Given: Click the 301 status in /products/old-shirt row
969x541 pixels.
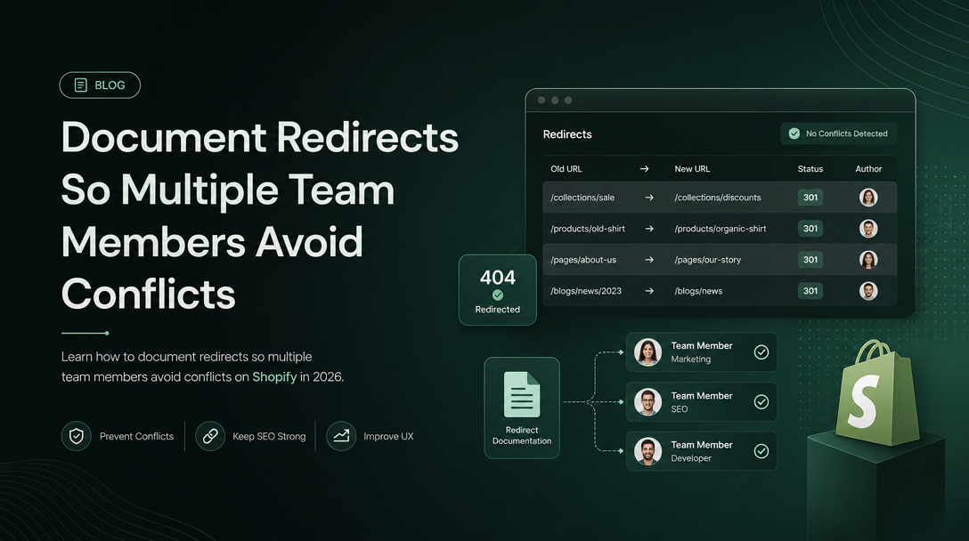Looking at the screenshot, I should tap(810, 229).
